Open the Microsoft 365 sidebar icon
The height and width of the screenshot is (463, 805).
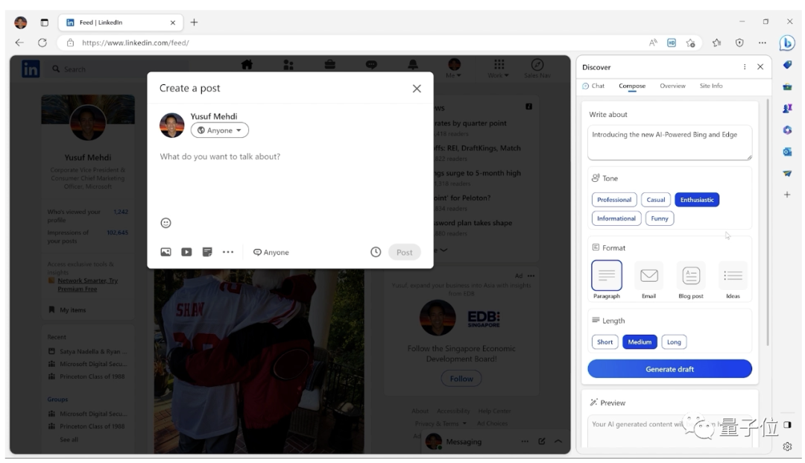787,130
